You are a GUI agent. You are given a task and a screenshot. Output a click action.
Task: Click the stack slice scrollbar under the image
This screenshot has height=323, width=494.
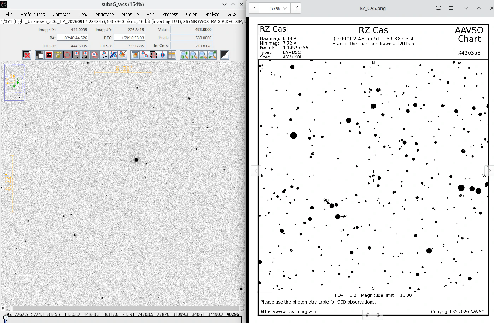tap(125, 308)
